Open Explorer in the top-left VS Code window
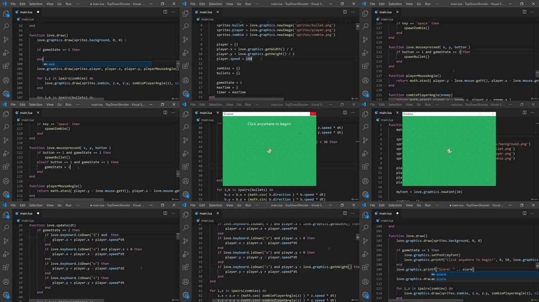 pos(6,14)
